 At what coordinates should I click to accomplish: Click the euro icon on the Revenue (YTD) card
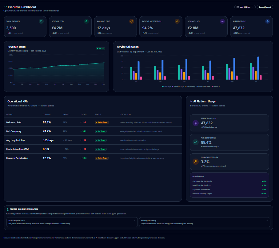pyautogui.click(x=86, y=21)
